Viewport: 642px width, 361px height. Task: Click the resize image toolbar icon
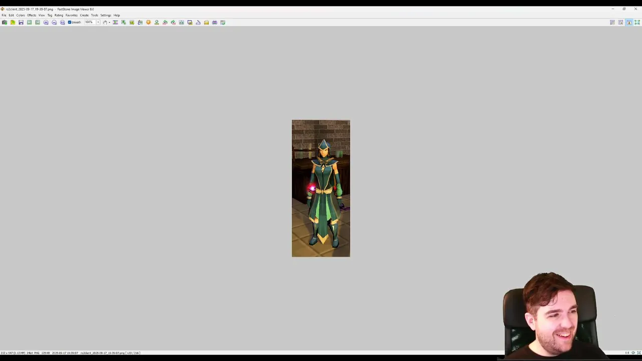tap(132, 22)
